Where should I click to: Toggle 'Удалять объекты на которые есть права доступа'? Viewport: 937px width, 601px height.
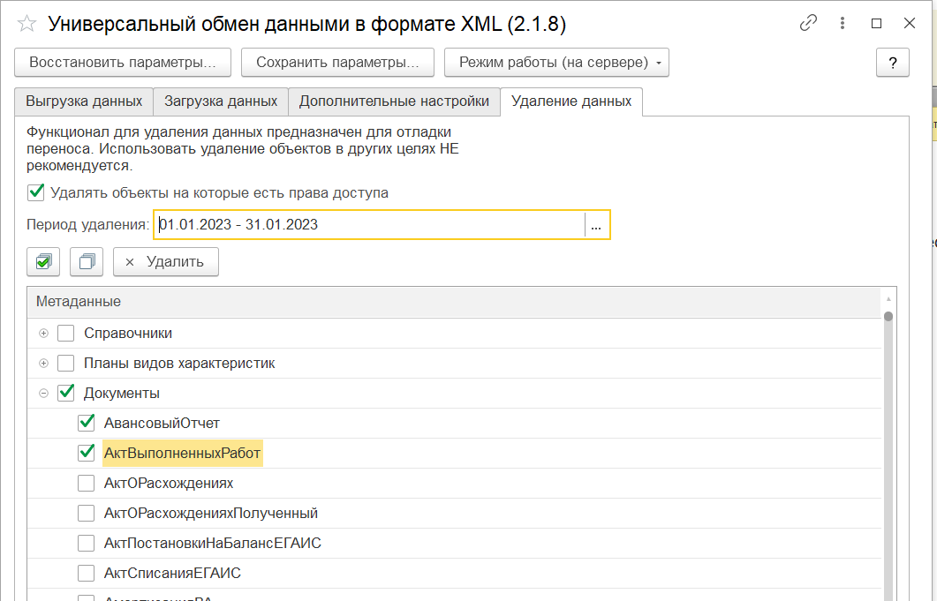36,192
